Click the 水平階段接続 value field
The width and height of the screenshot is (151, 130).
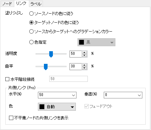[x=69, y=79]
